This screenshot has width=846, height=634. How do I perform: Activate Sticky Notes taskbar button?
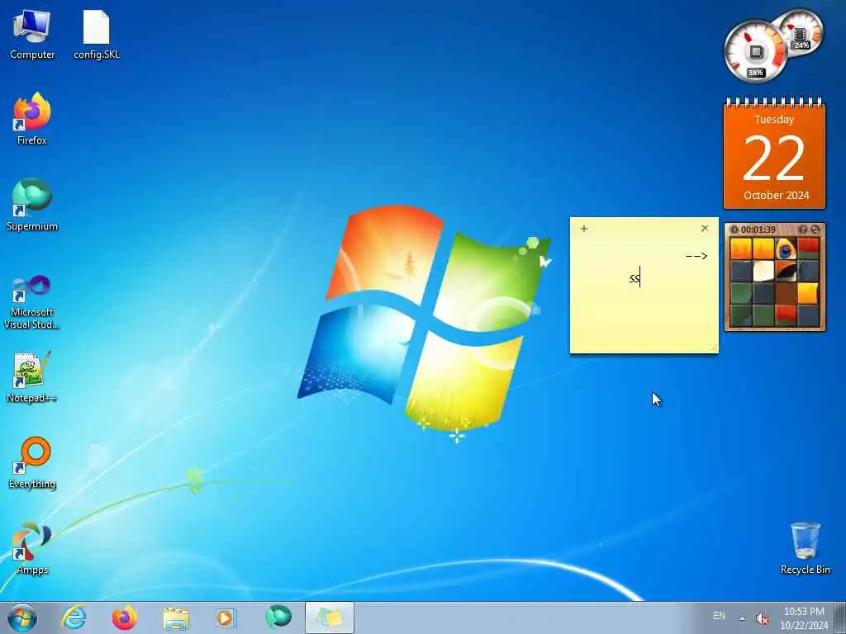click(x=329, y=617)
